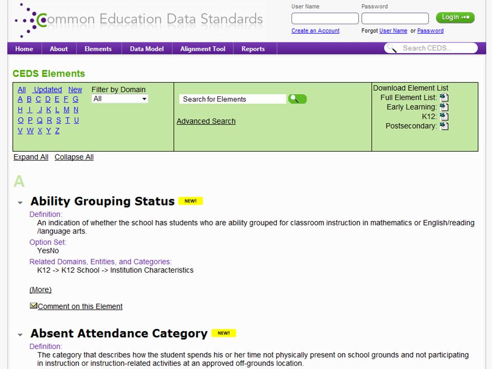The height and width of the screenshot is (369, 492).
Task: Jump to letter W elements
Action: coord(30,131)
